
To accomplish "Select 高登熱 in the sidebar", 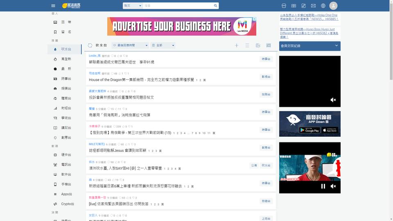I will (x=64, y=59).
